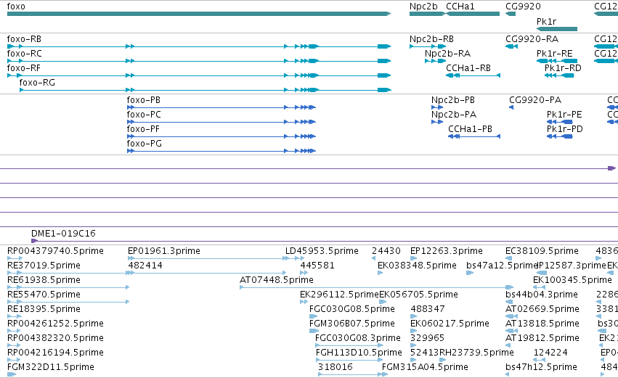Screen dimensions: 618x378
Task: Click the foxo-PG protein label
Action: point(145,144)
